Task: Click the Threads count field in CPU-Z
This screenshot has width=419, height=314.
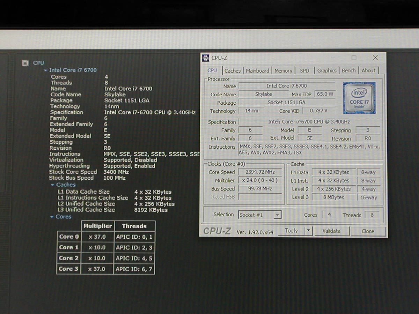Action: point(372,215)
